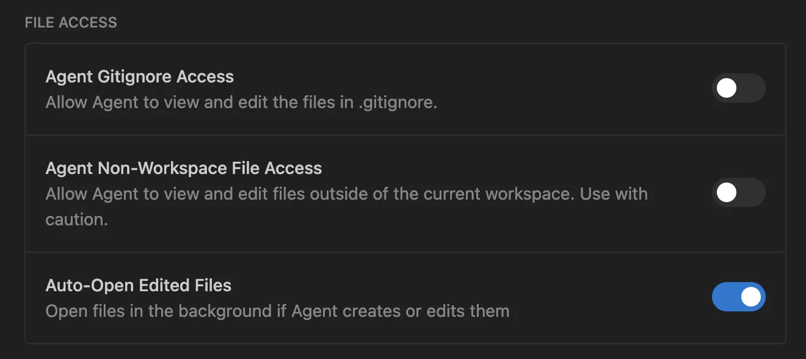
Task: Click the FILE ACCESS section header
Action: (x=71, y=23)
